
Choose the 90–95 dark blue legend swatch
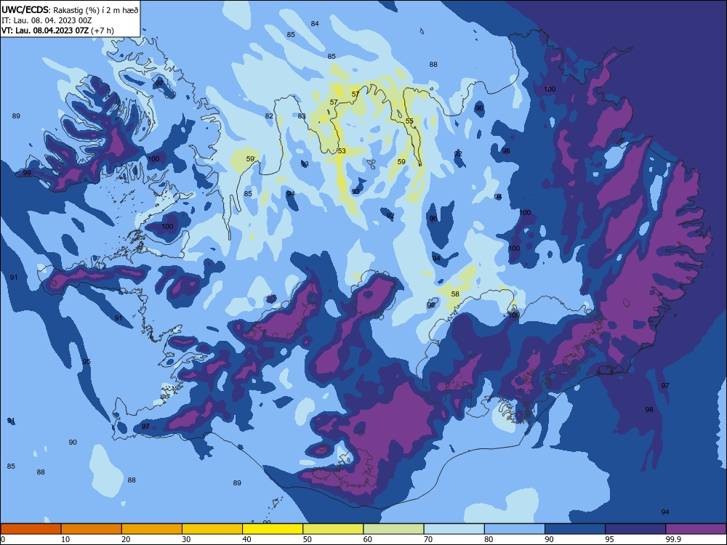(575, 529)
